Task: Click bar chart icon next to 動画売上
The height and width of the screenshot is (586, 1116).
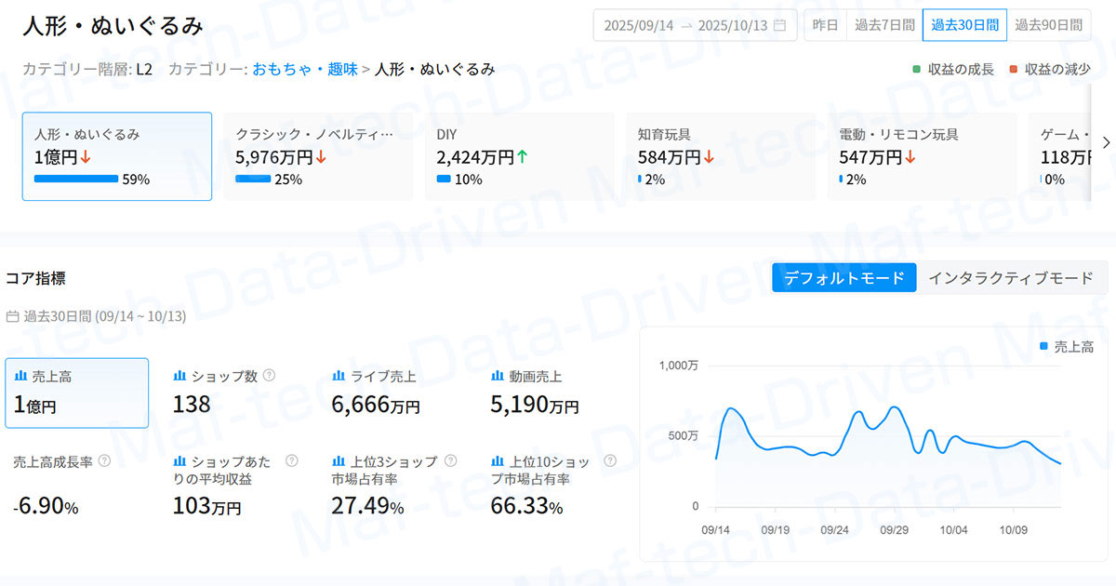Action: point(497,376)
